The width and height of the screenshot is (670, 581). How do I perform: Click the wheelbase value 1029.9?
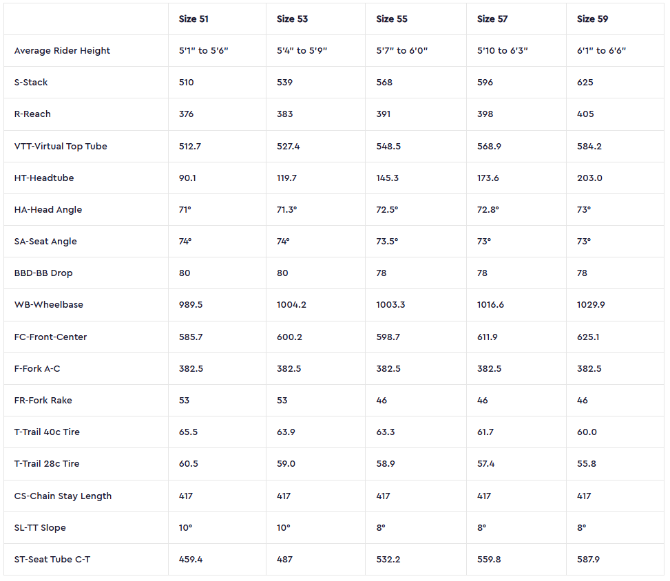[x=591, y=304]
